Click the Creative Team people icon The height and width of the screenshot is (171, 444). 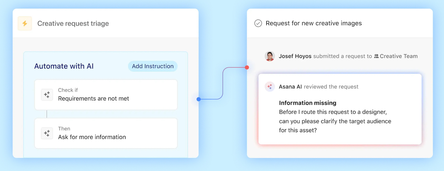pyautogui.click(x=376, y=56)
